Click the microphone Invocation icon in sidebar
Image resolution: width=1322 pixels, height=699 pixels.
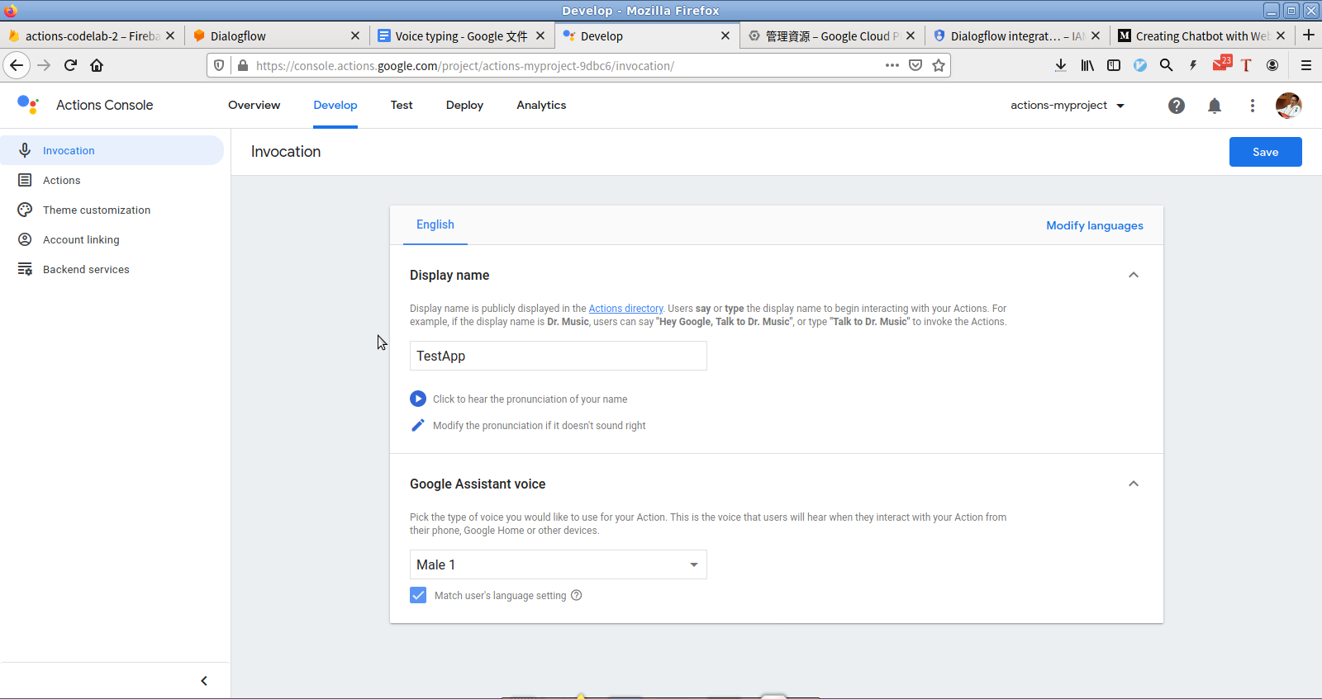25,150
